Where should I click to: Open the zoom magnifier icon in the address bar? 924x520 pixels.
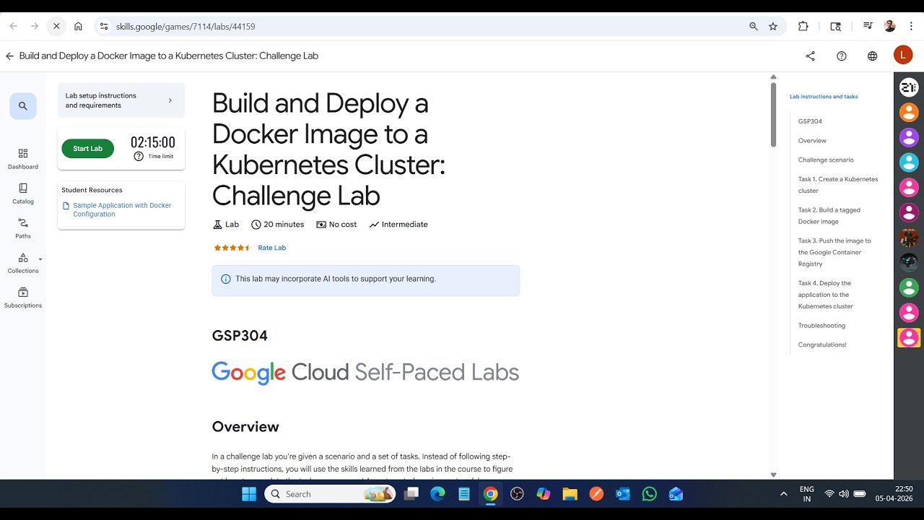coord(754,26)
